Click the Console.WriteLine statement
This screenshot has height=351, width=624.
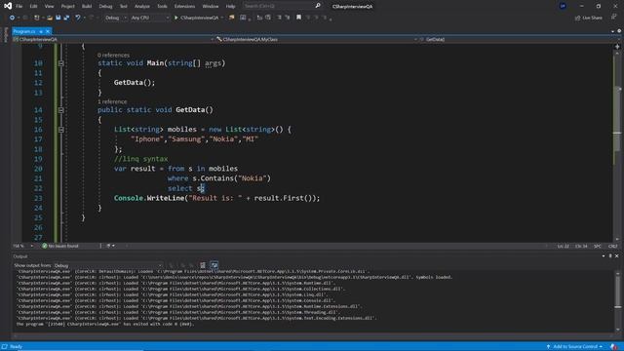click(x=216, y=198)
